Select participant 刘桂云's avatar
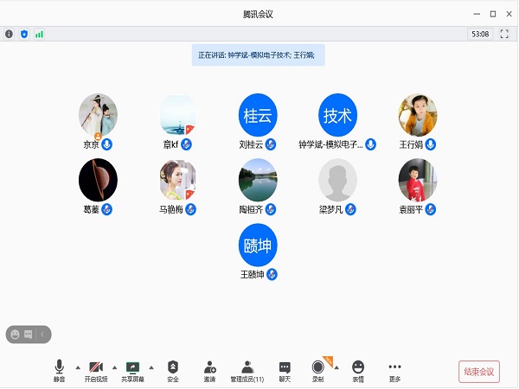This screenshot has height=389, width=519. click(258, 115)
